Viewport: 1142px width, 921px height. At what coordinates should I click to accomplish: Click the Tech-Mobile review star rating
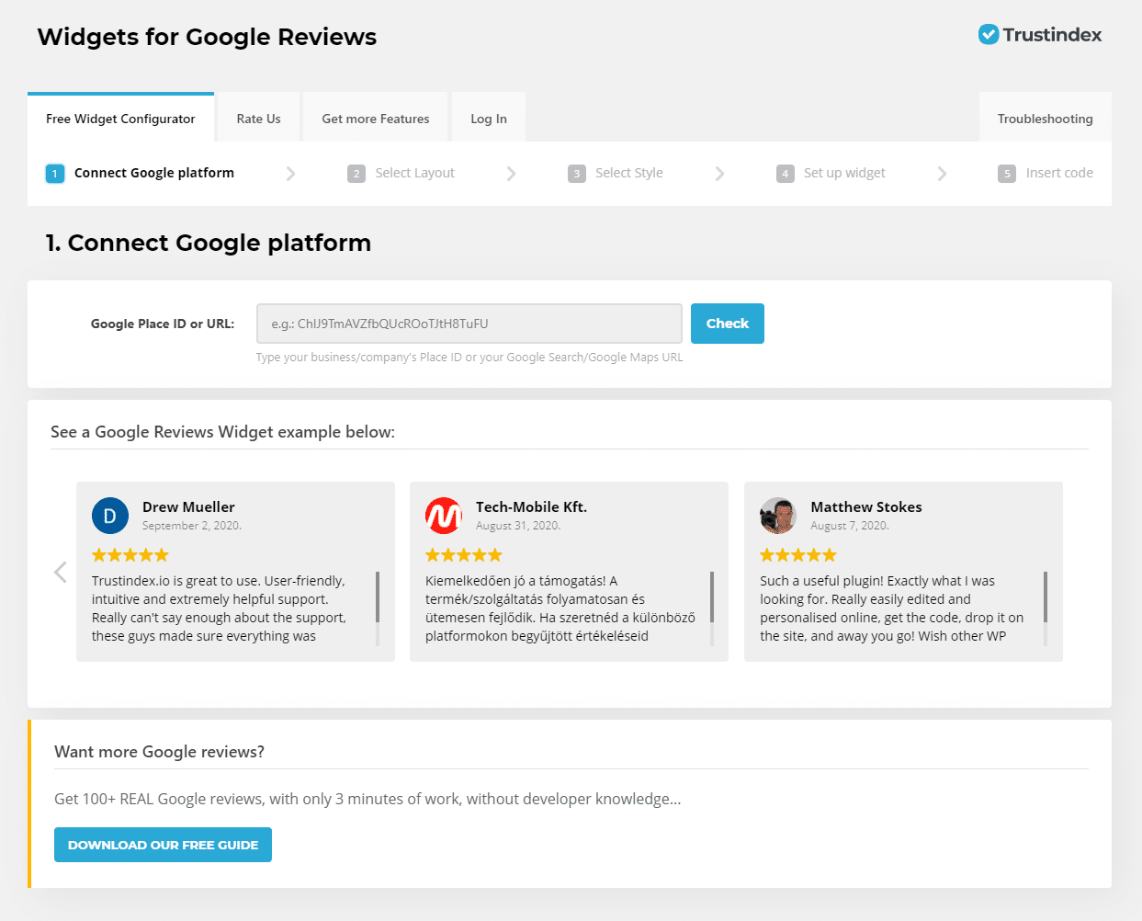coord(464,554)
